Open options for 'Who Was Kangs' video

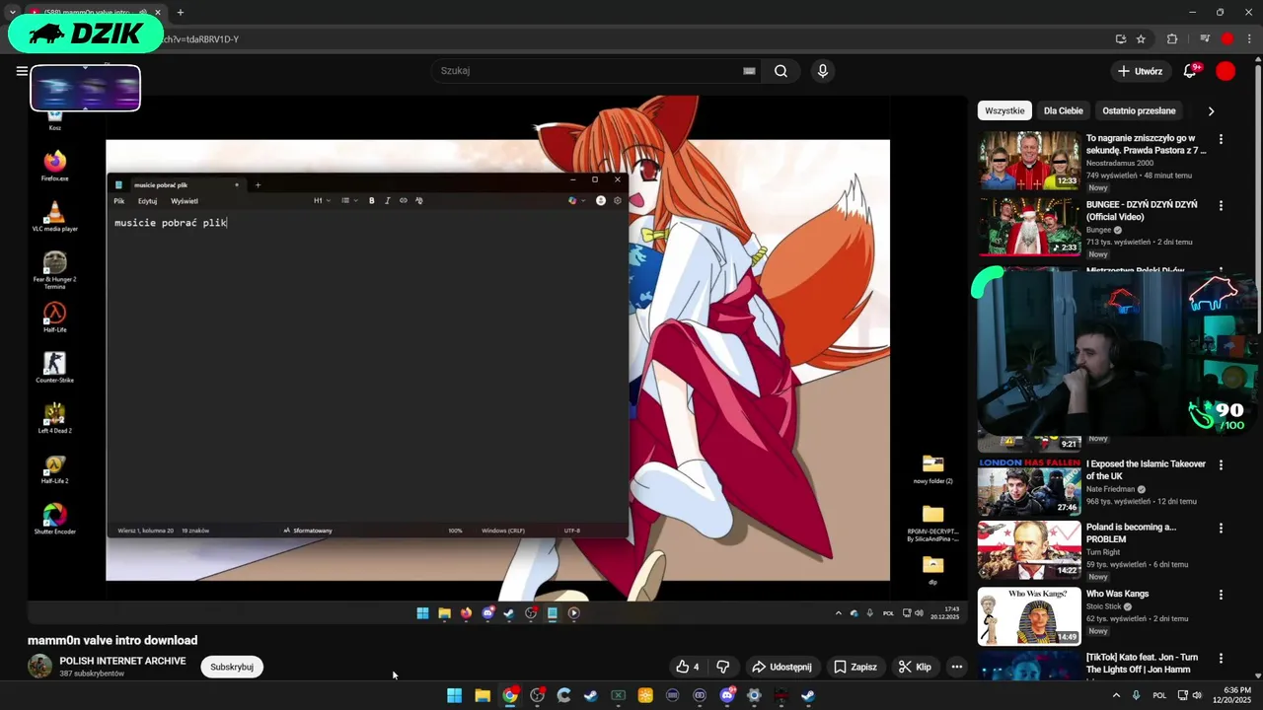click(1221, 595)
